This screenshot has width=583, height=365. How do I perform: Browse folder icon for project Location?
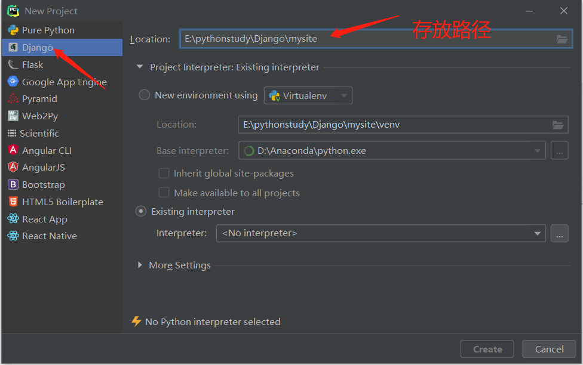561,39
